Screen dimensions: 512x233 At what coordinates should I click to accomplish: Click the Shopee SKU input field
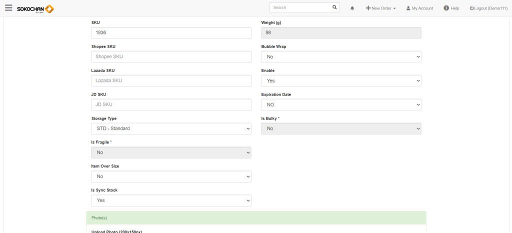pos(171,56)
